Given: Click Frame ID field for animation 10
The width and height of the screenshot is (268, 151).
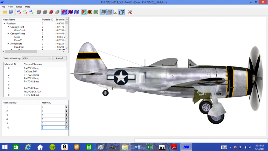Looking at the screenshot, I should click(x=53, y=127).
